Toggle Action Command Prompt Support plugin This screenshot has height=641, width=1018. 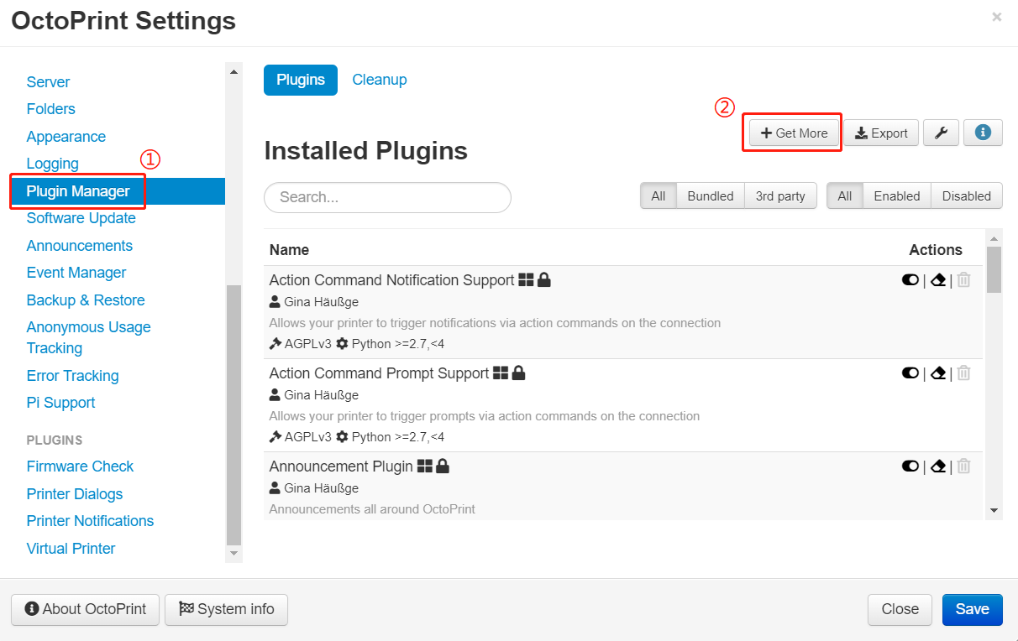(910, 373)
